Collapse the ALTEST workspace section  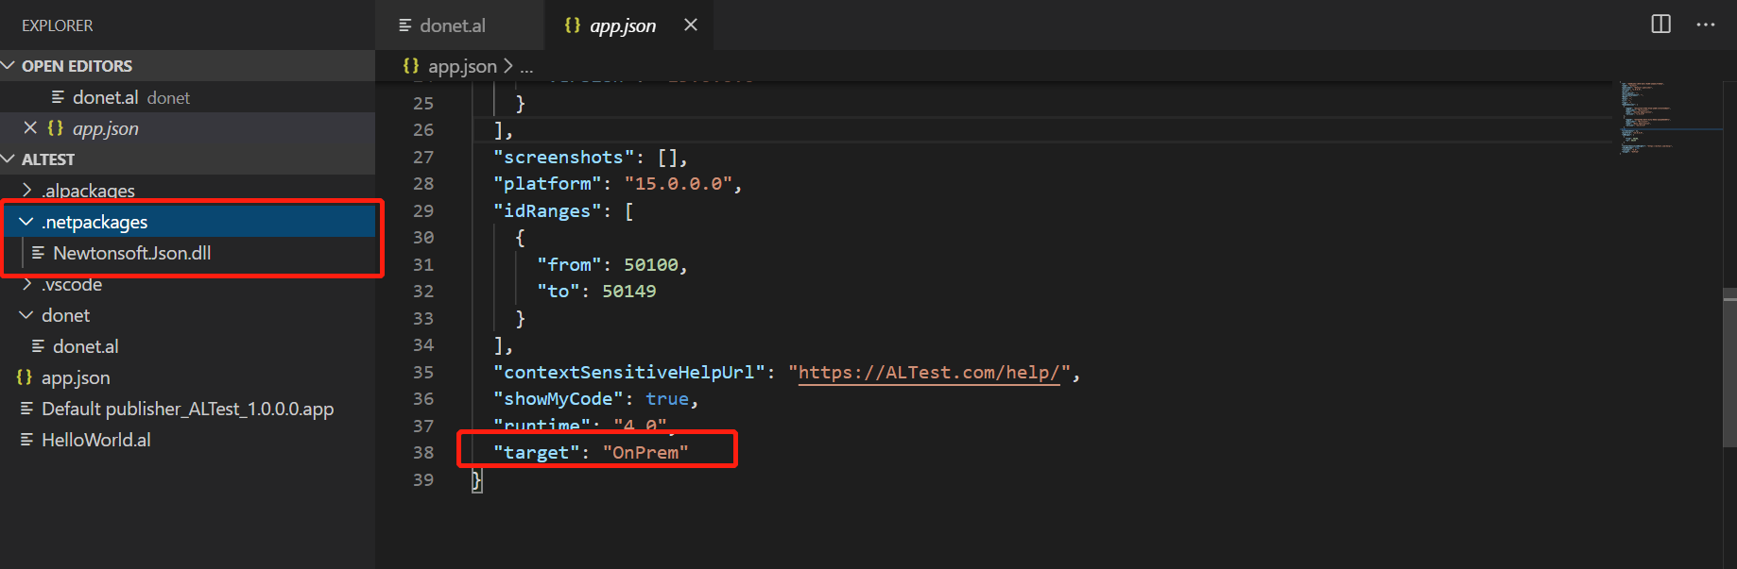click(x=9, y=159)
